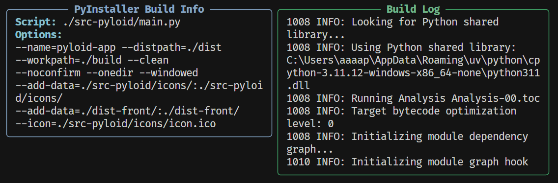Click the 'Using Python shared library:' log line

coord(401,47)
